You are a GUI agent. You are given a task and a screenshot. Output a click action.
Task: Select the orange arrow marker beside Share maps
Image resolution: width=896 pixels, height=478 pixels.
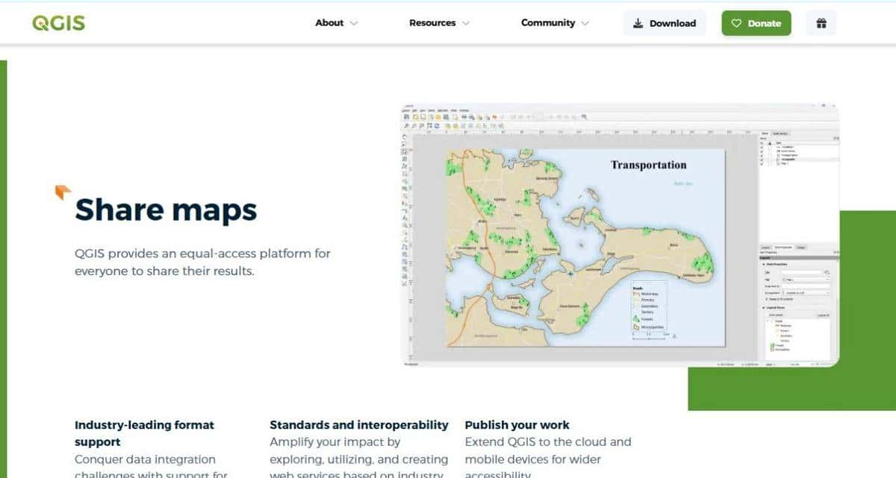[x=63, y=192]
